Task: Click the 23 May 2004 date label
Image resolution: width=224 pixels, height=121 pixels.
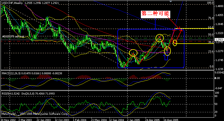Action: (99, 120)
